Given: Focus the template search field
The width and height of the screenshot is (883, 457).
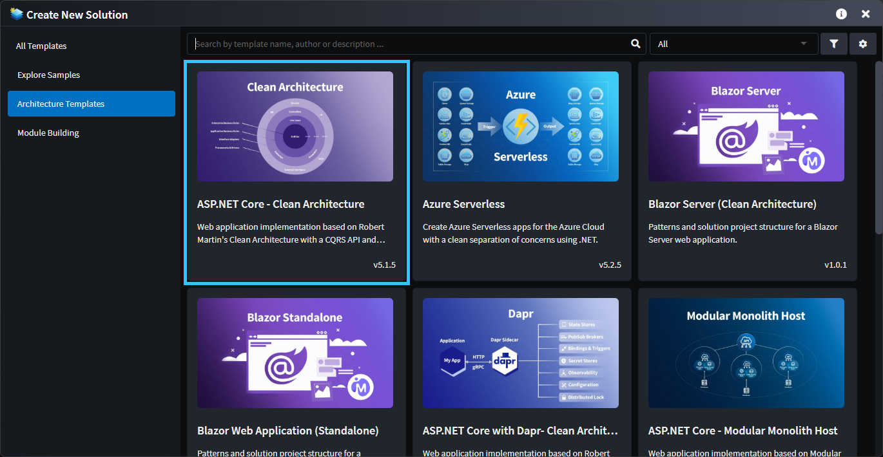Looking at the screenshot, I should (417, 44).
